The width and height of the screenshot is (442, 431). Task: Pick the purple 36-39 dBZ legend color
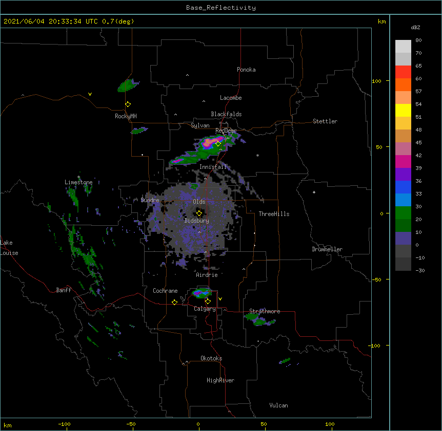[403, 175]
